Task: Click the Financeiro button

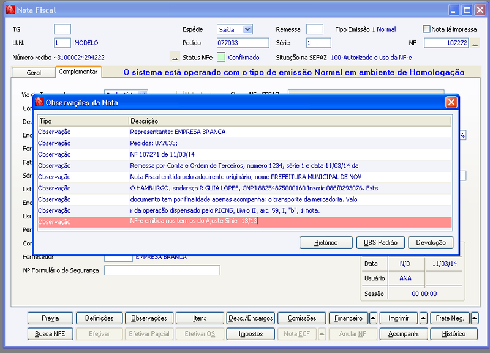Action: [x=349, y=318]
